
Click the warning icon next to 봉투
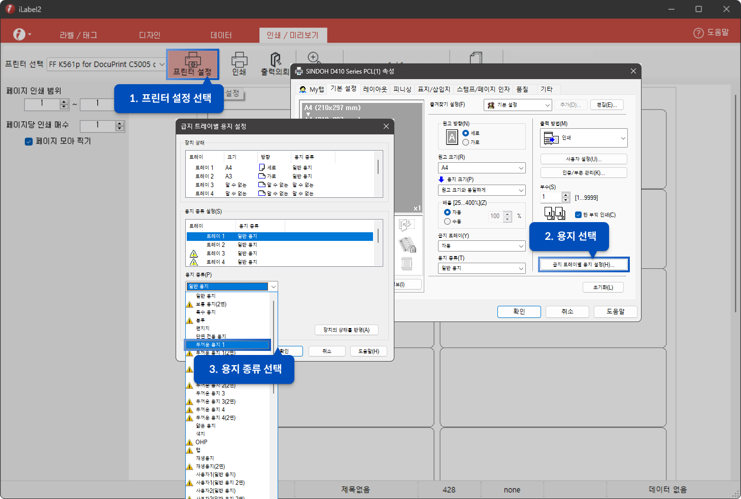[190, 320]
